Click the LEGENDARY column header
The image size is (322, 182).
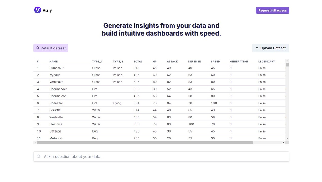click(x=266, y=62)
